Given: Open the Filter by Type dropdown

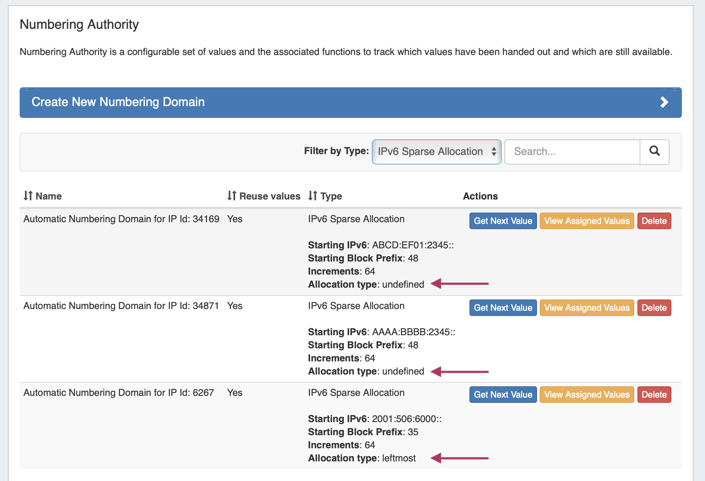Looking at the screenshot, I should tap(436, 151).
